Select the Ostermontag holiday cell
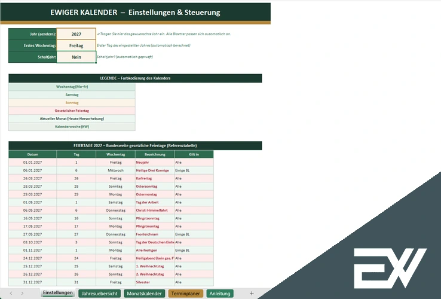This screenshot has width=441, height=299. (x=155, y=194)
